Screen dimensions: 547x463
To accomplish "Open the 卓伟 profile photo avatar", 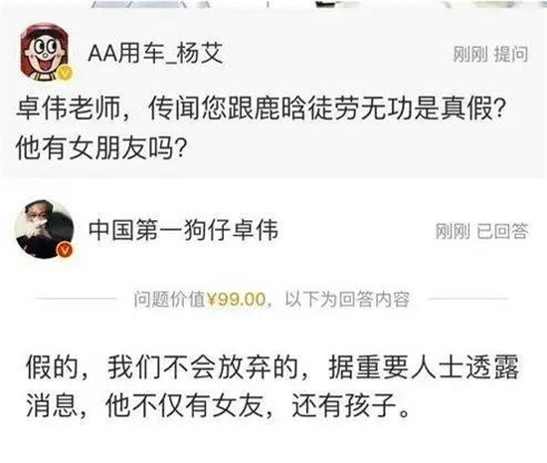I will 45,229.
